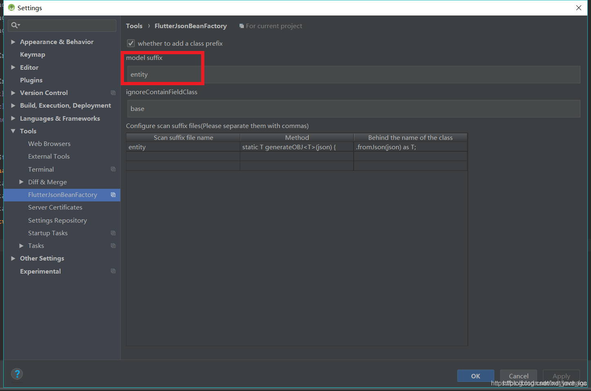Collapse the Tools section
Viewport: 591px width, 391px height.
[x=13, y=131]
